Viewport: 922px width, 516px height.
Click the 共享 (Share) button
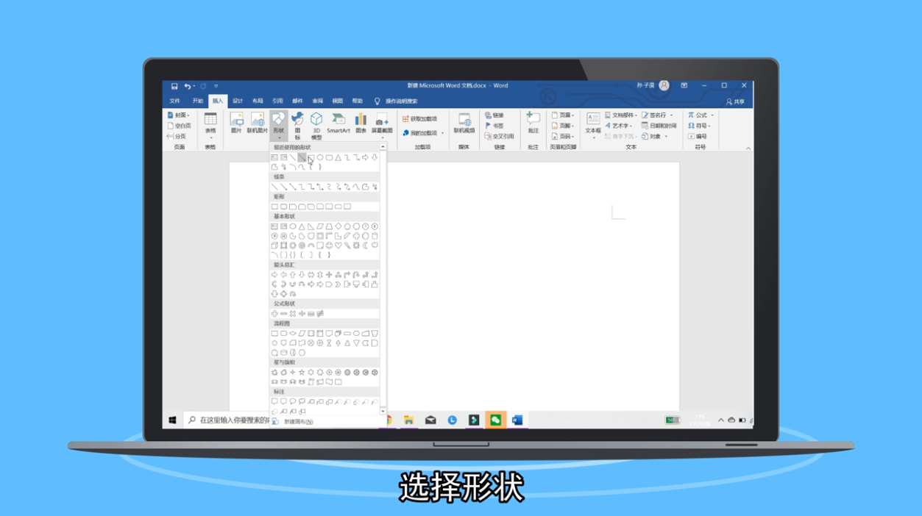[x=735, y=101]
